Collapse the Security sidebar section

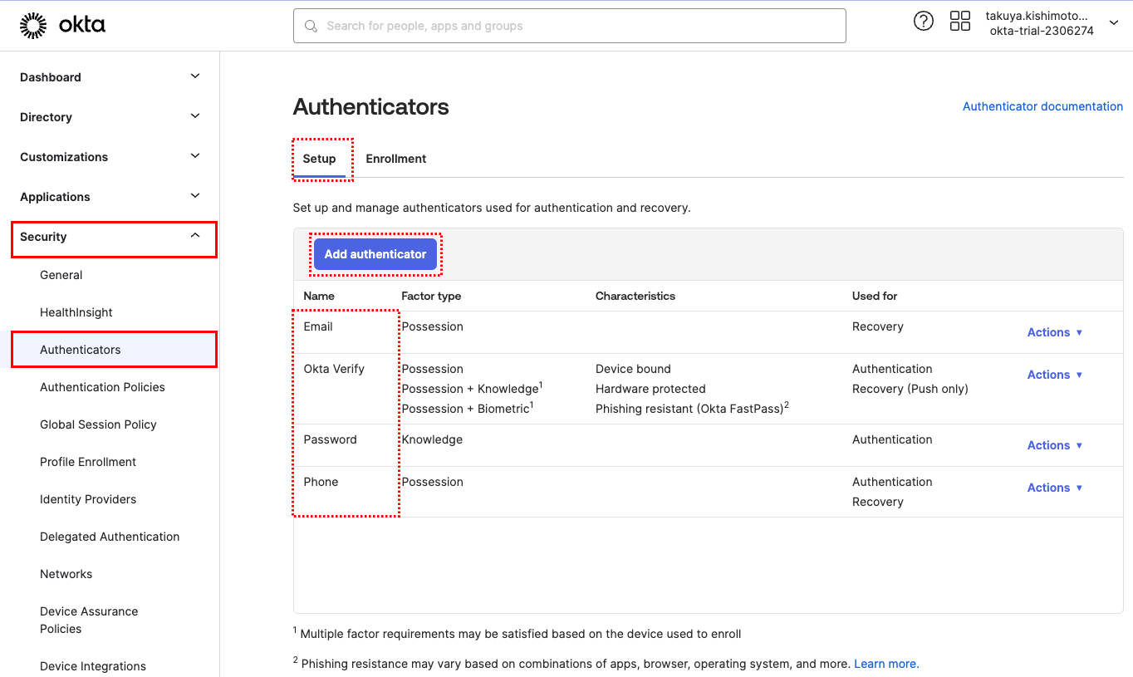195,236
